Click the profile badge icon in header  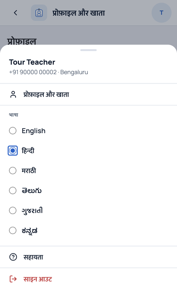click(x=39, y=13)
